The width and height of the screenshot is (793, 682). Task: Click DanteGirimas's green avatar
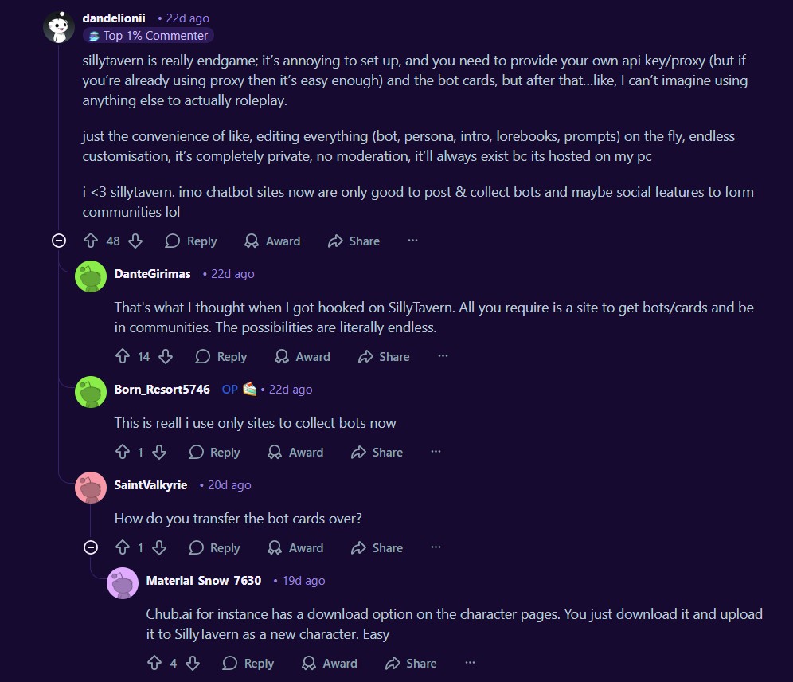(90, 276)
